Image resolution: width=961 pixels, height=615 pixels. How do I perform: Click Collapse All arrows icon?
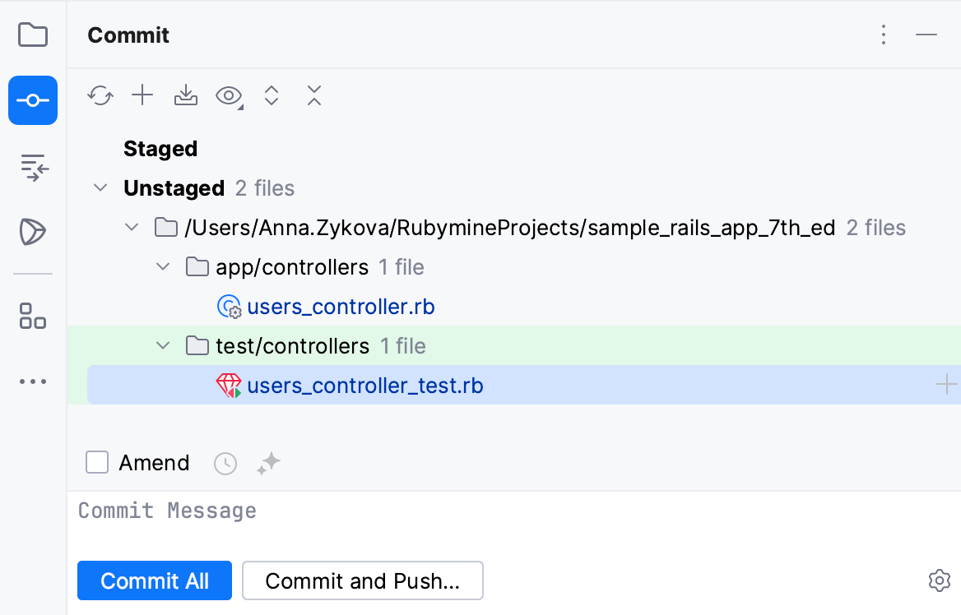point(313,96)
